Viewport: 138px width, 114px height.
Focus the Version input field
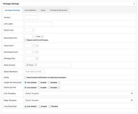pos(31,17)
